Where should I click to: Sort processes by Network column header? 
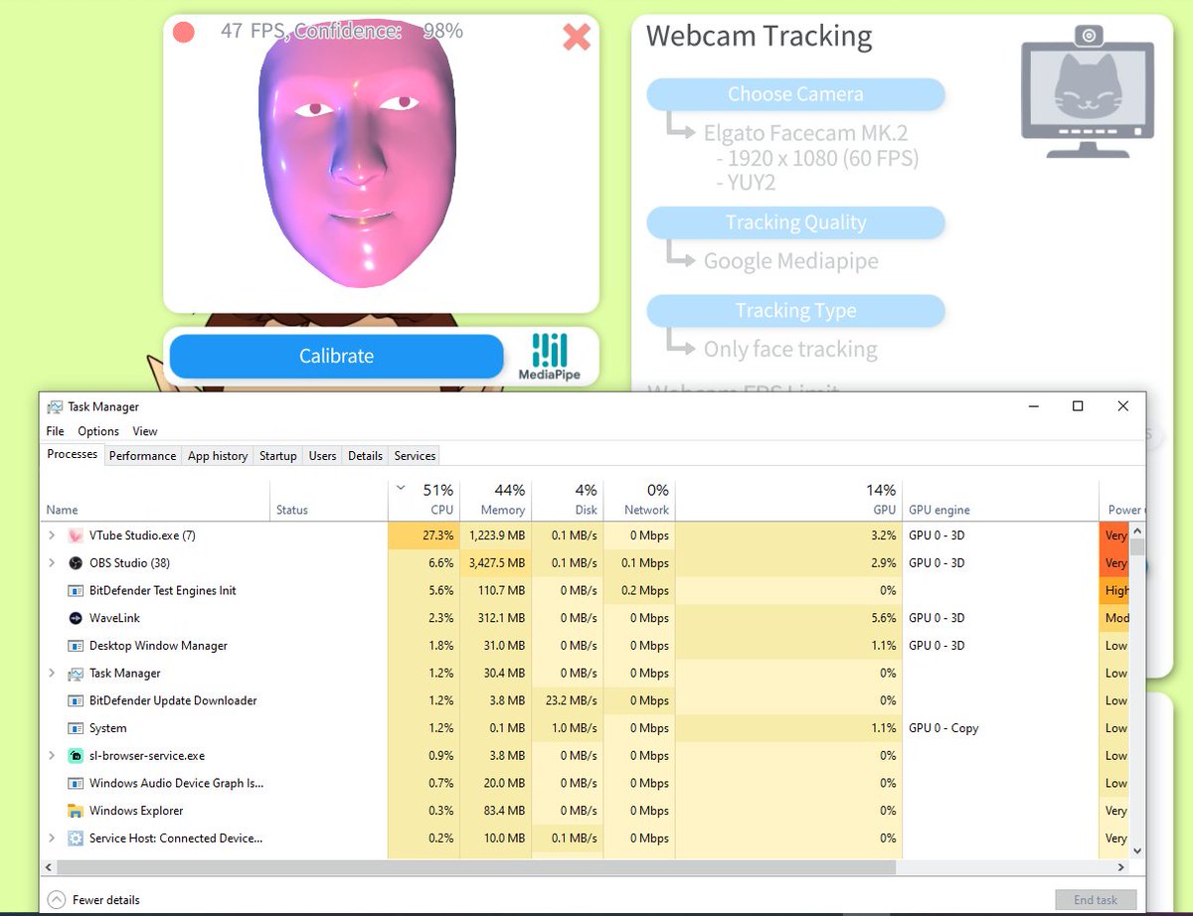[638, 500]
